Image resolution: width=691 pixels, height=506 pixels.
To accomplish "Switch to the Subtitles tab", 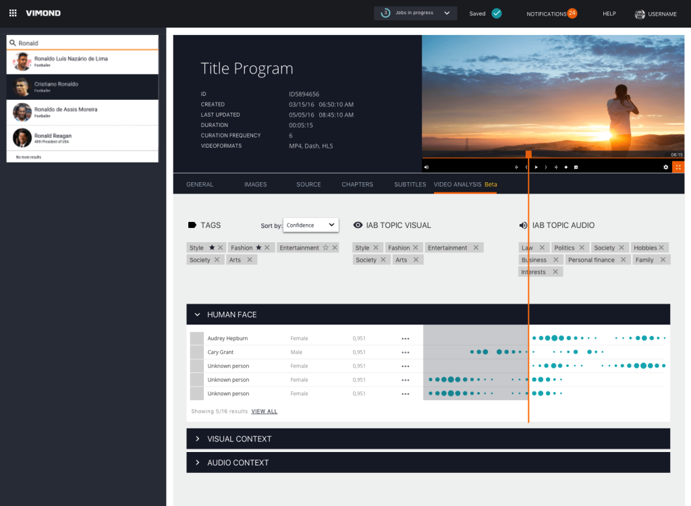I will (410, 184).
